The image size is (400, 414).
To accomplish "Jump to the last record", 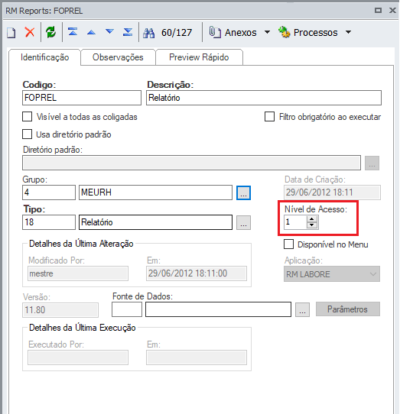I will pos(128,33).
